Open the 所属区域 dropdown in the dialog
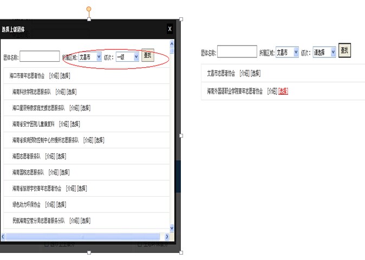Screen dimensions: 365x260 click(x=90, y=56)
